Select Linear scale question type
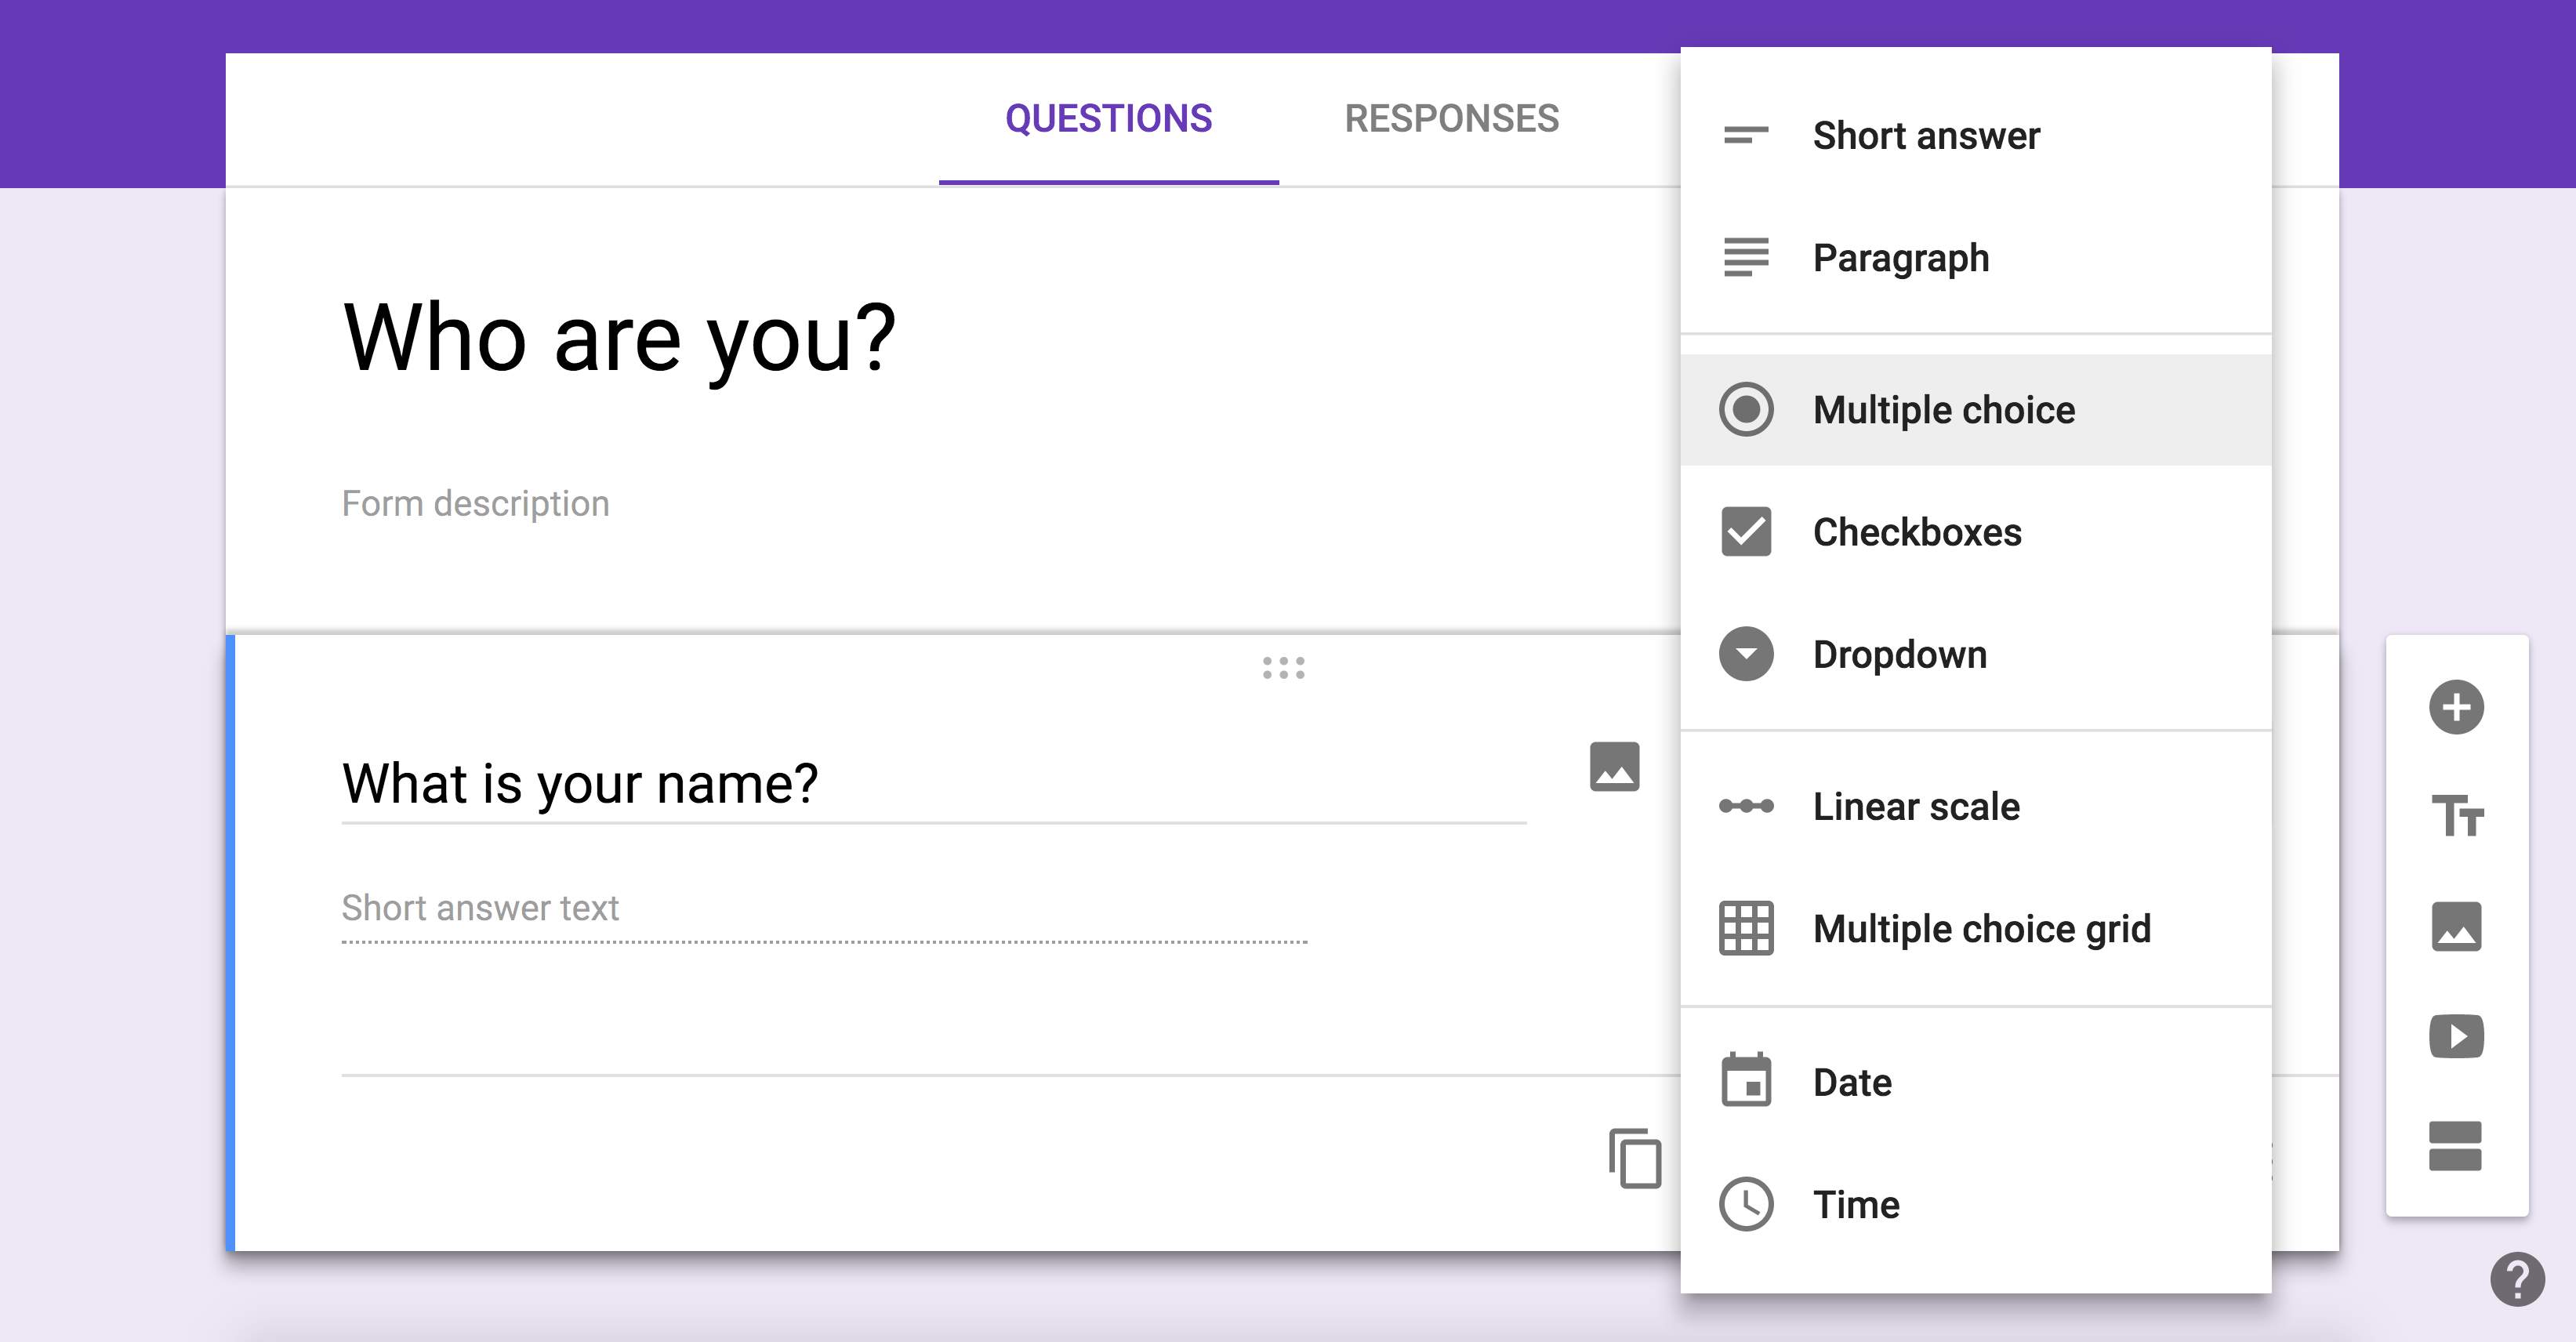Screen dimensions: 2576x1342 (1915, 806)
